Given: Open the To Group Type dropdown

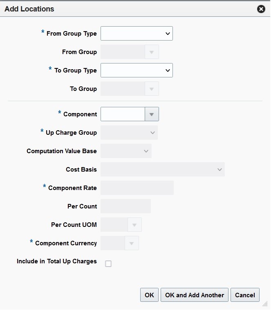Looking at the screenshot, I should (x=137, y=70).
